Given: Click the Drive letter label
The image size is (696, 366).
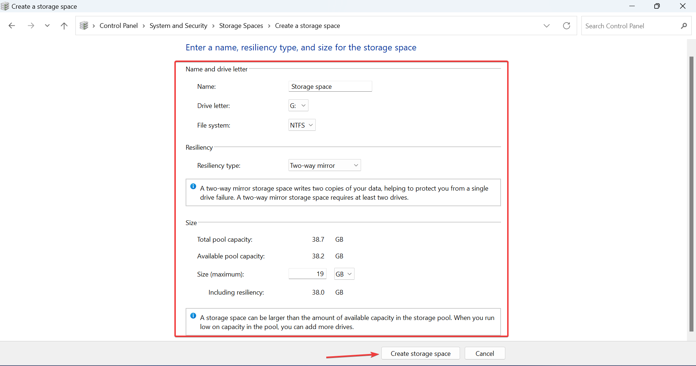Looking at the screenshot, I should click(214, 105).
